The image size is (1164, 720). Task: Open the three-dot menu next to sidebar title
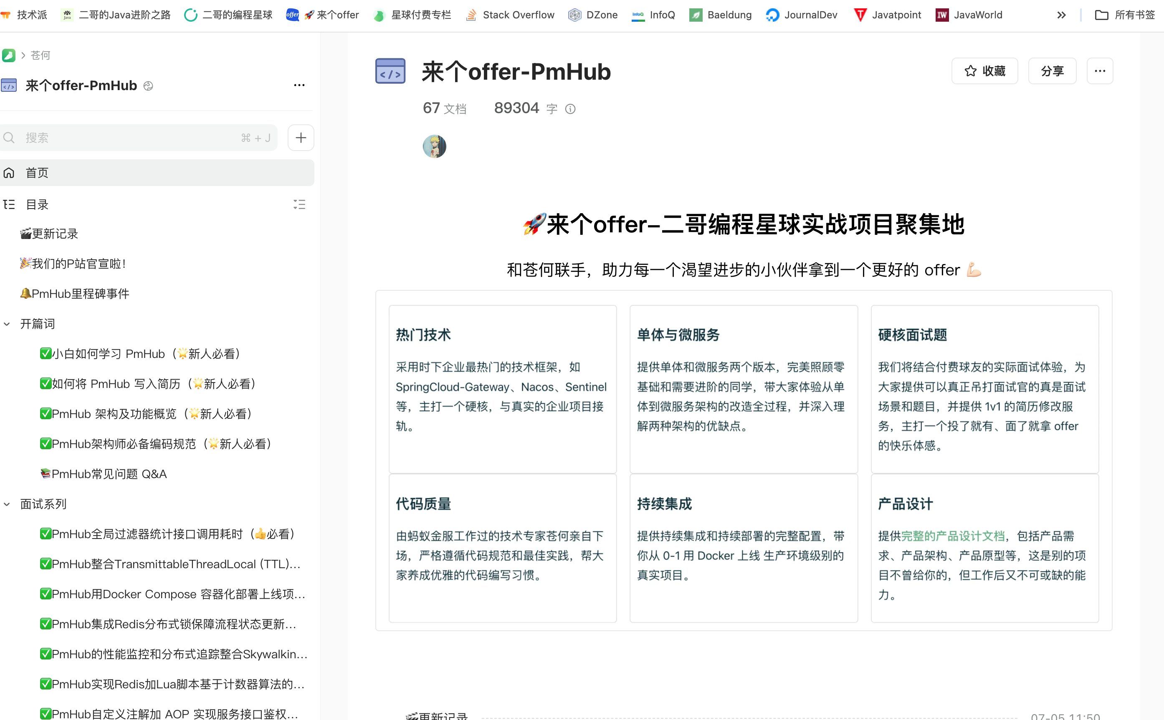pos(299,85)
